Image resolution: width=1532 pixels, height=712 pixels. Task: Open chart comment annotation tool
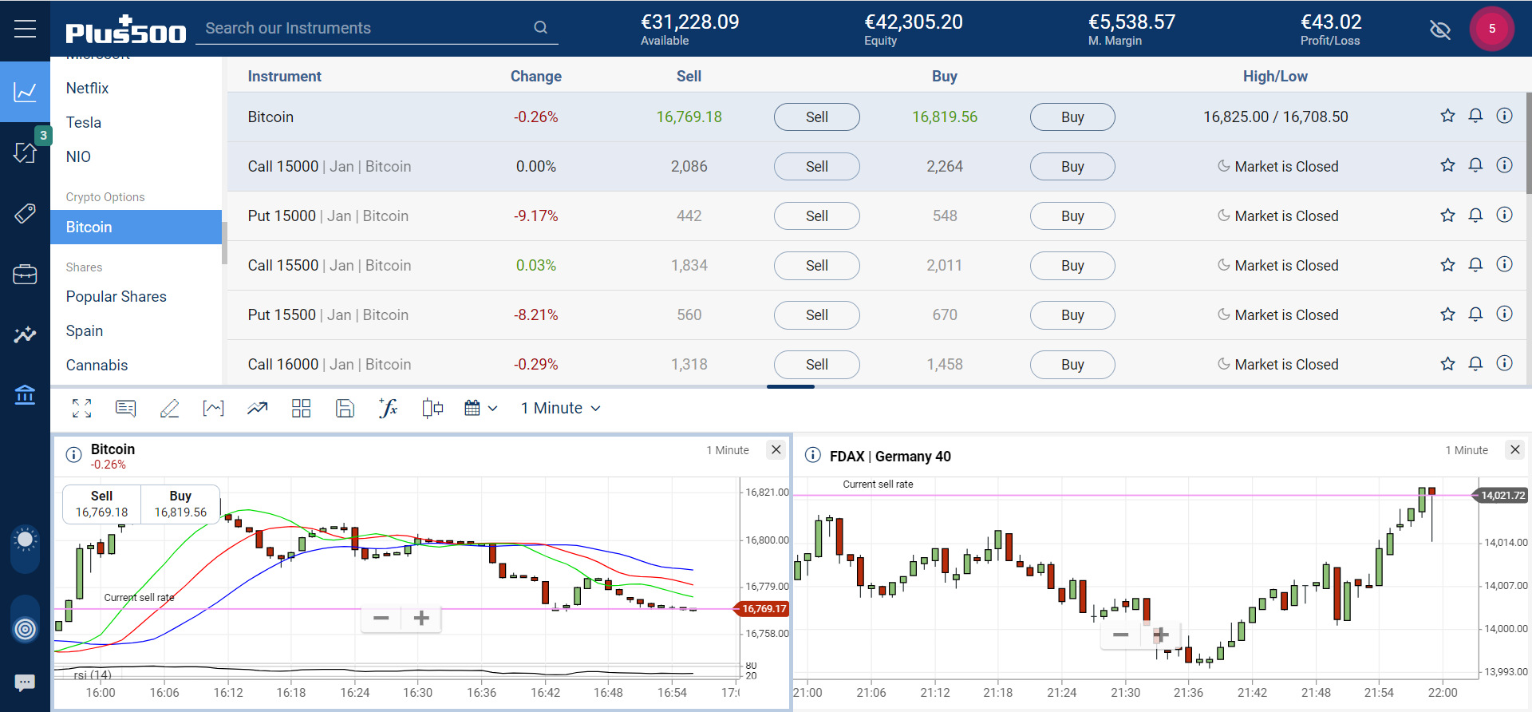125,408
